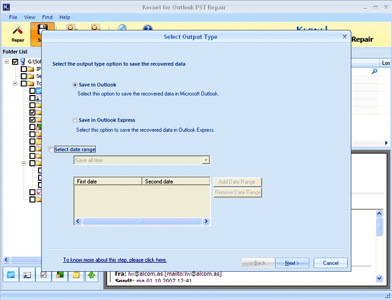Click the Second date column header

[x=176, y=181]
